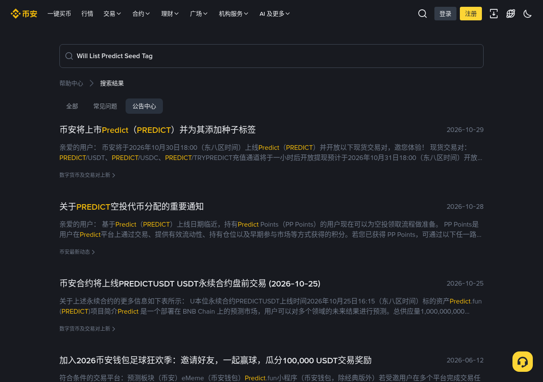543x382 pixels.
Task: Expand the 机构服务 dropdown menu
Action: pos(234,14)
